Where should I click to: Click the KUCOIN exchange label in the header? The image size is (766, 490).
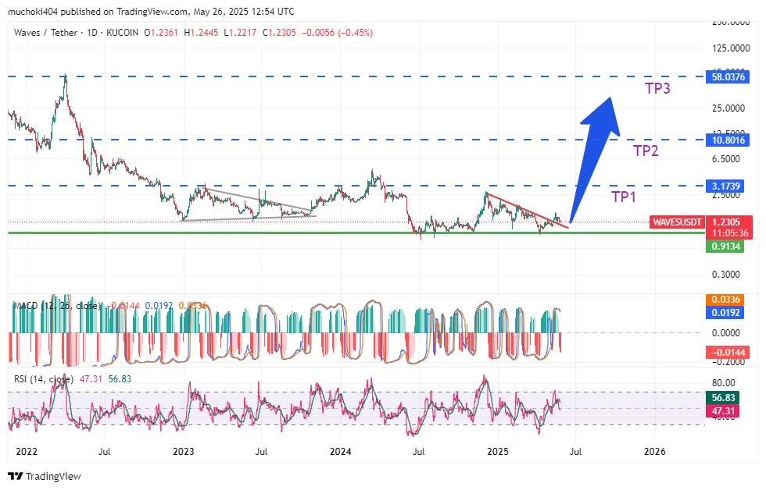click(122, 32)
